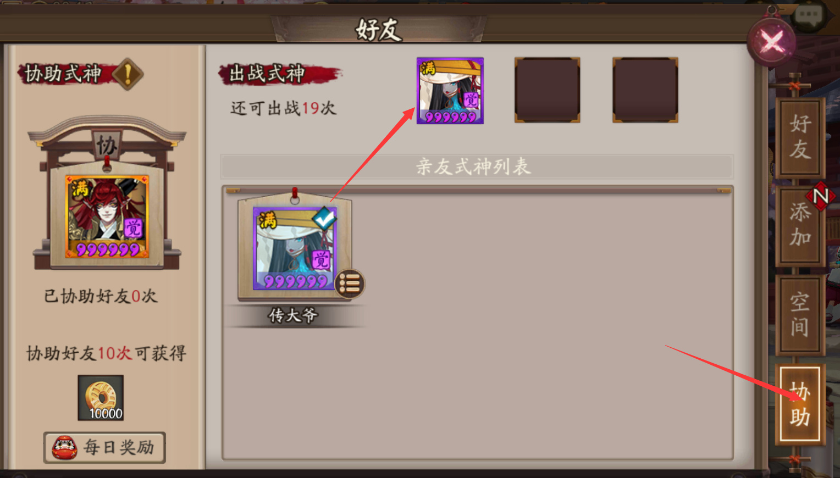Click the red N badge on 添加

[x=821, y=196]
